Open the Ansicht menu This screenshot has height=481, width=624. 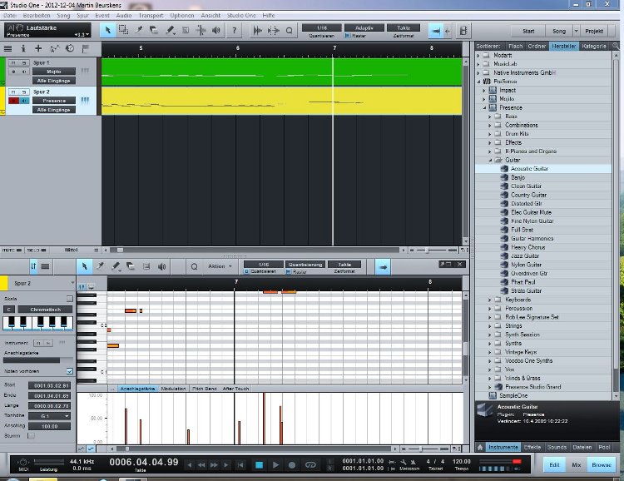point(210,16)
